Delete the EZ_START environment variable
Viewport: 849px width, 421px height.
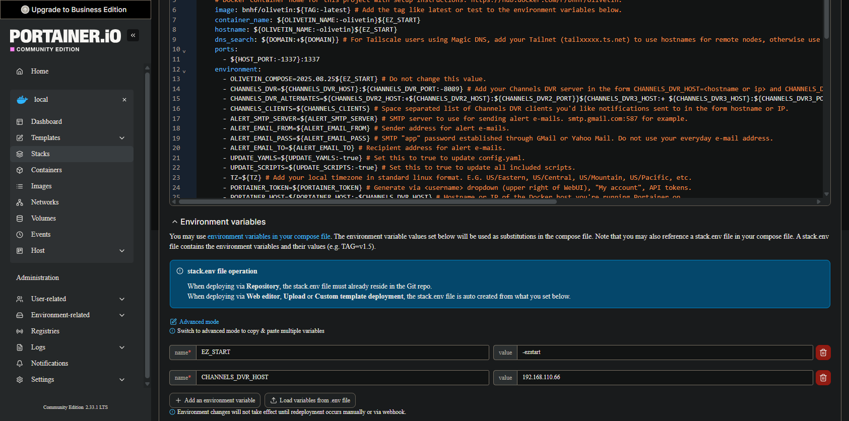click(823, 353)
